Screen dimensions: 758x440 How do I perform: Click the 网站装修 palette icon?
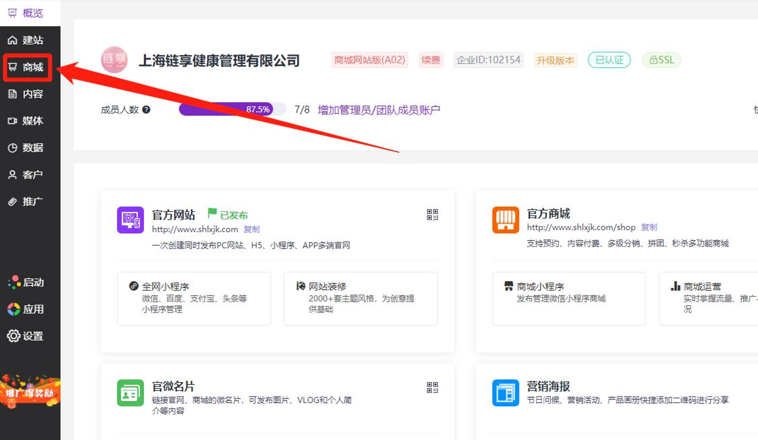[x=301, y=286]
